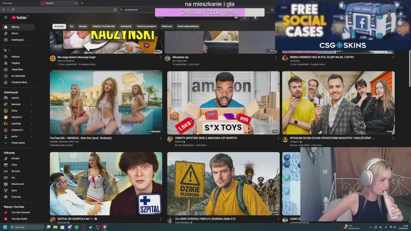411x231 pixels.
Task: Select the Wszystko filter chip
Action: click(x=59, y=26)
